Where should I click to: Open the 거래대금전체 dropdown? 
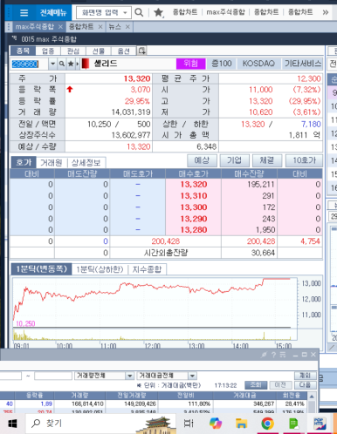pos(192,376)
